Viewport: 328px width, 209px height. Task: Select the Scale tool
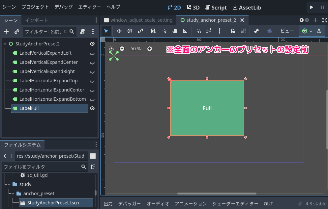pos(141,32)
